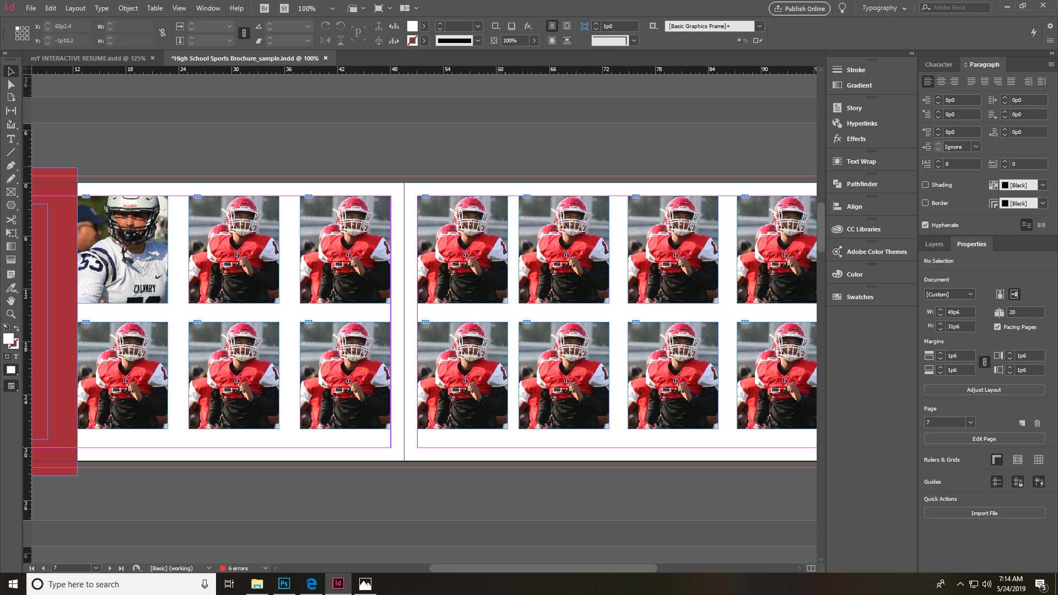Select the Pen tool
Viewport: 1058px width, 595px height.
(x=10, y=165)
